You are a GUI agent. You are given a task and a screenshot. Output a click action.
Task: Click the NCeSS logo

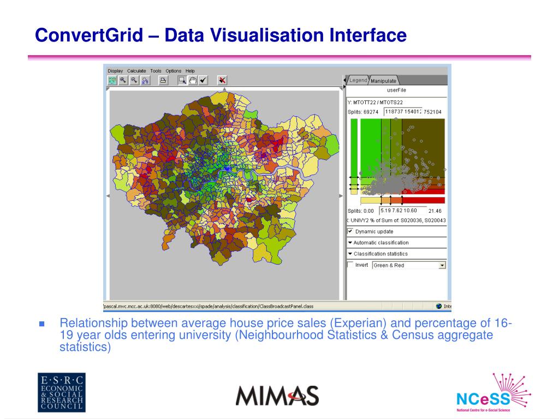pyautogui.click(x=493, y=393)
